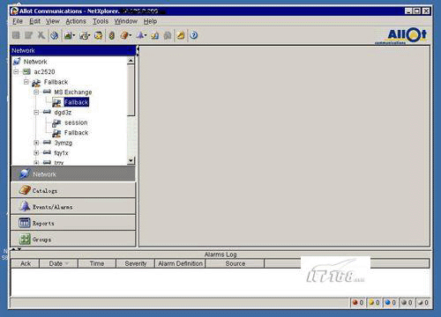Select the MS Exchange tree item

point(73,92)
